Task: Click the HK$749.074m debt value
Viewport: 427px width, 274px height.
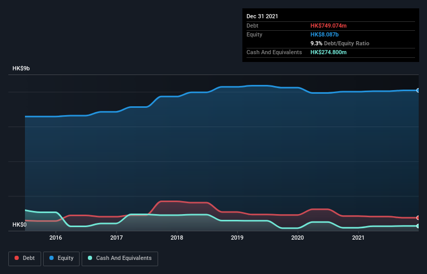Action: coord(328,26)
